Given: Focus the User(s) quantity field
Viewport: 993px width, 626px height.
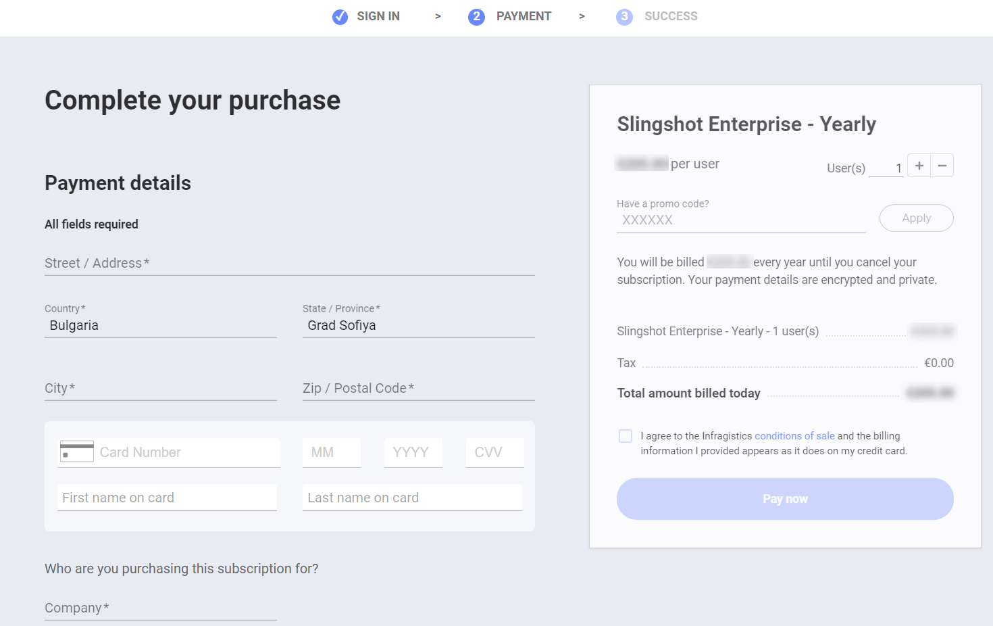Looking at the screenshot, I should tap(886, 168).
